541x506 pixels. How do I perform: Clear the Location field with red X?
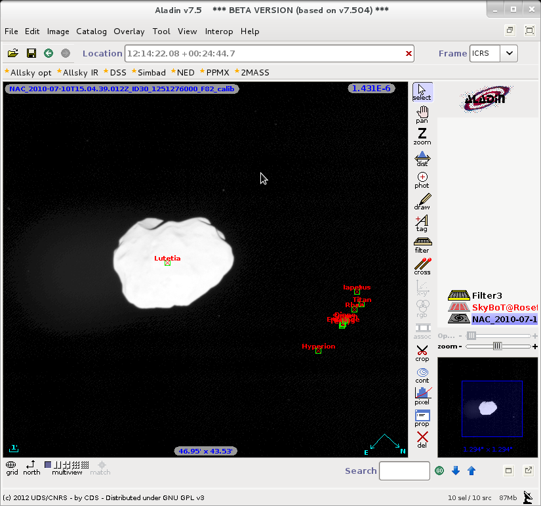coord(409,54)
